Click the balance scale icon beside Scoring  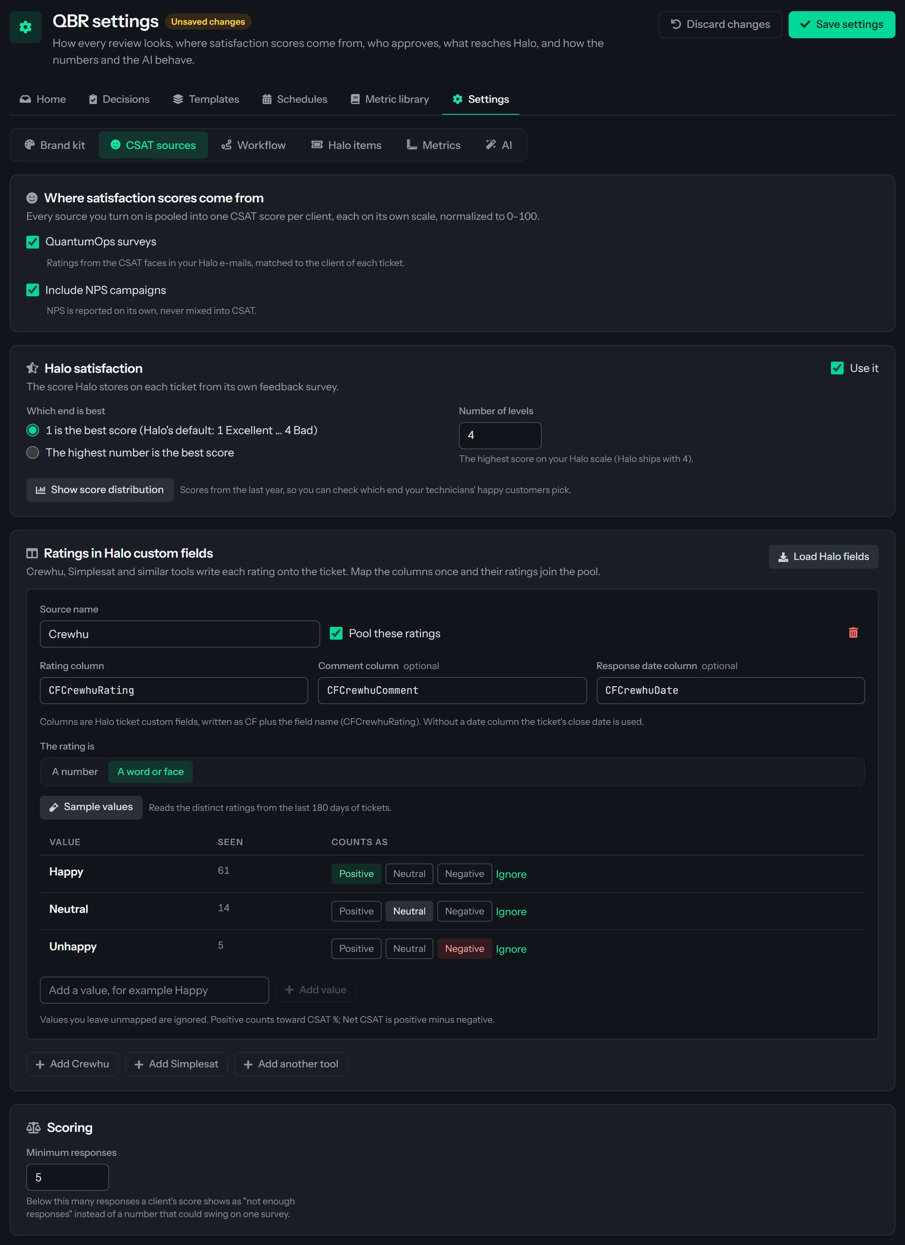coord(33,1128)
